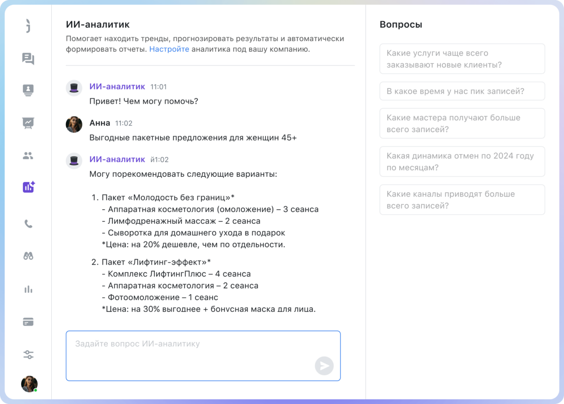Open the presentation chart icon in sidebar
This screenshot has width=564, height=404.
point(28,123)
